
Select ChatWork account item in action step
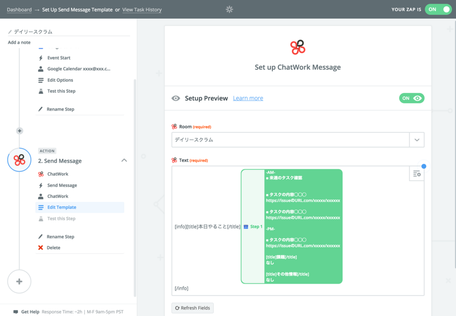pyautogui.click(x=58, y=197)
